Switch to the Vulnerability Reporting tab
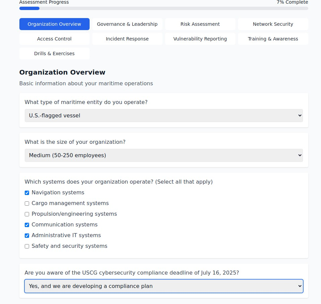This screenshot has width=321, height=304. click(x=200, y=39)
